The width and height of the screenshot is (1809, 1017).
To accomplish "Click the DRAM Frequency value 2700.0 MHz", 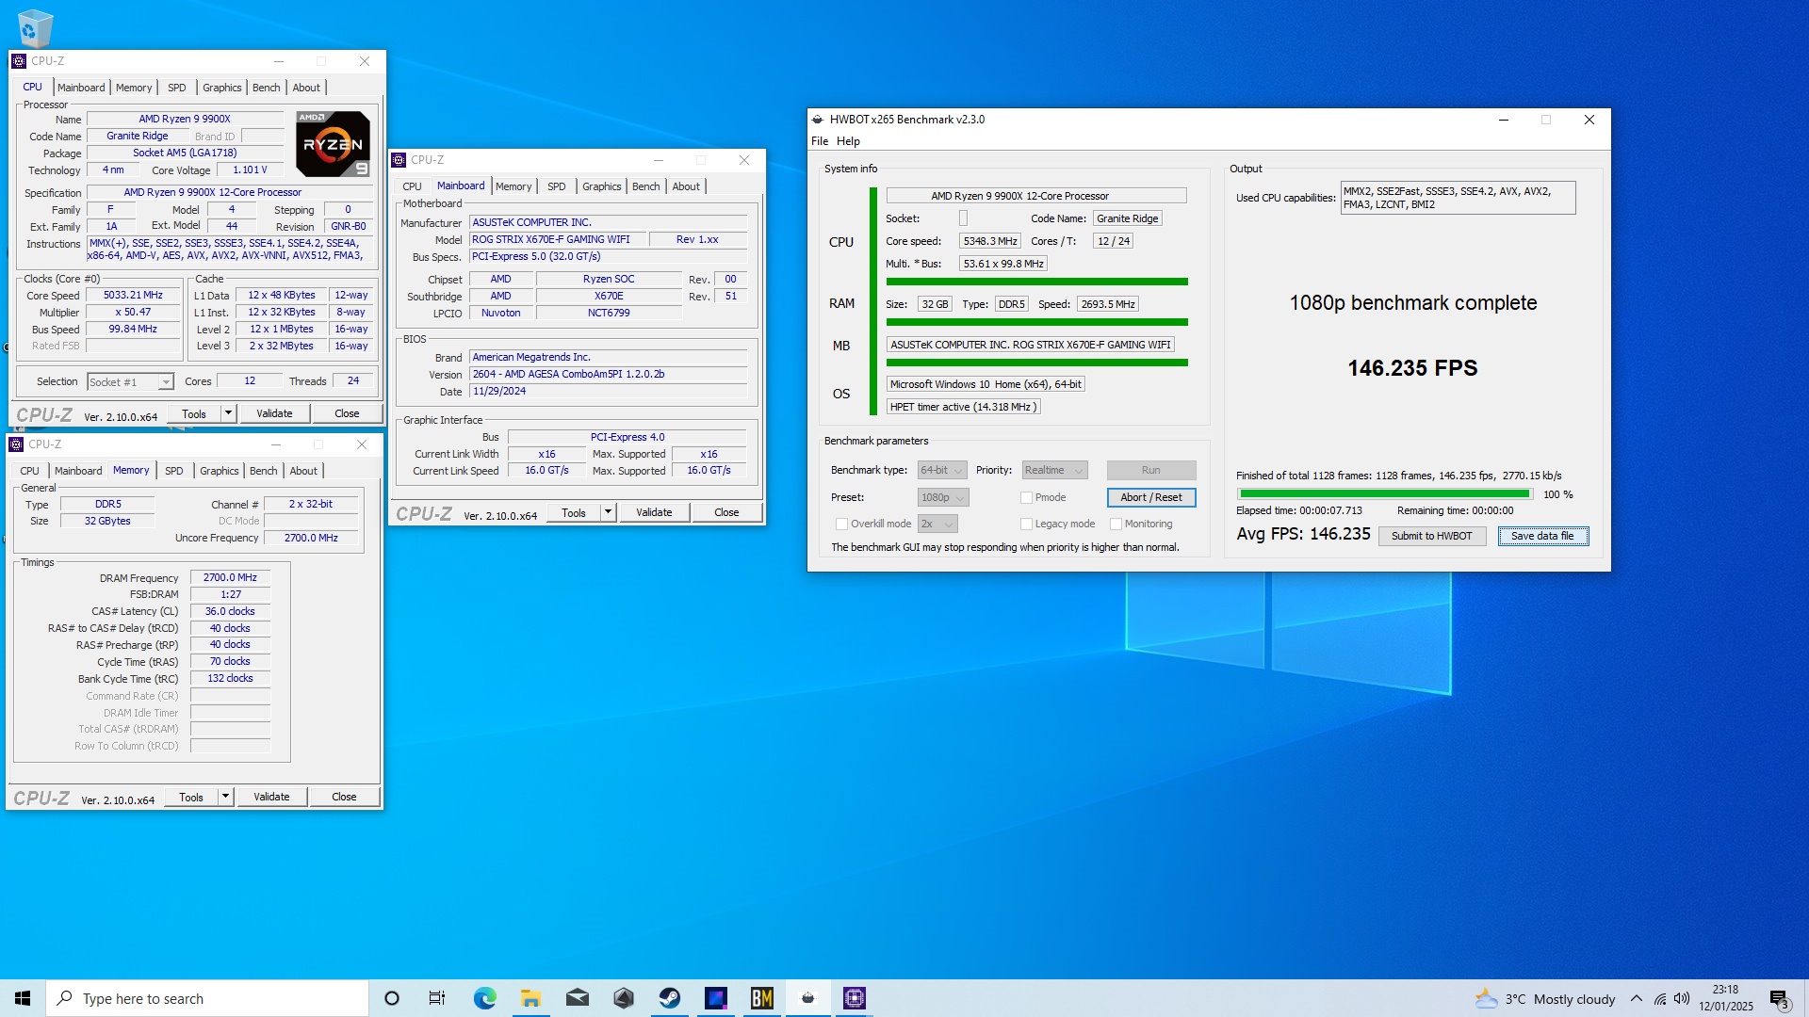I will [230, 577].
